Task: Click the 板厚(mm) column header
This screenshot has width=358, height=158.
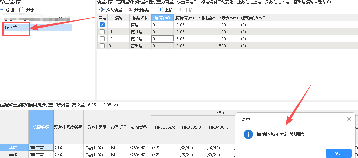Action: pyautogui.click(x=229, y=18)
